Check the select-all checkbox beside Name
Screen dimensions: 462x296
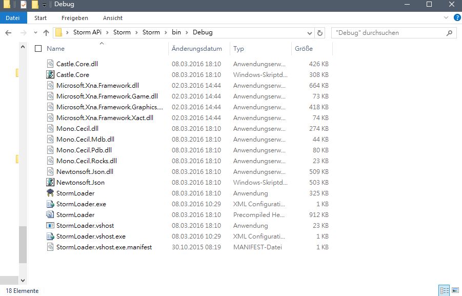pos(38,48)
